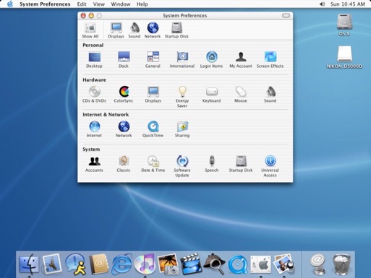Open Address Book from the Dock
This screenshot has height=278, width=371.
coord(99,264)
